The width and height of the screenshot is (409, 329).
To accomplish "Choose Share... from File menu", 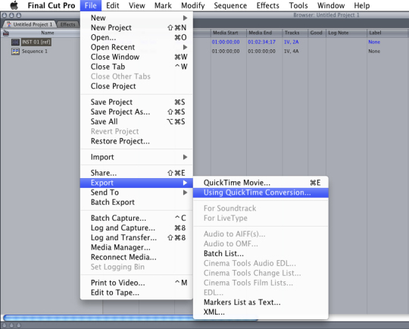I will coord(136,173).
